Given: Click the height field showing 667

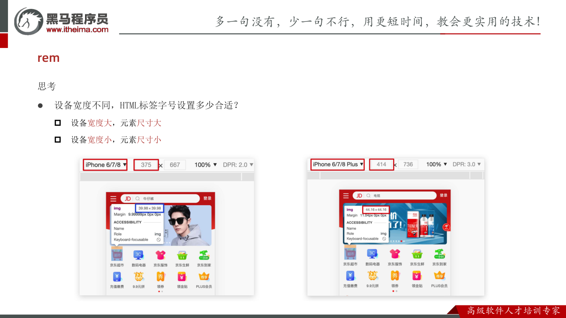Looking at the screenshot, I should click(x=175, y=165).
